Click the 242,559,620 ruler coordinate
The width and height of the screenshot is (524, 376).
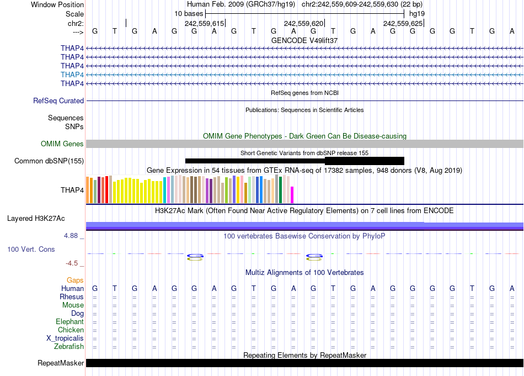pos(303,23)
